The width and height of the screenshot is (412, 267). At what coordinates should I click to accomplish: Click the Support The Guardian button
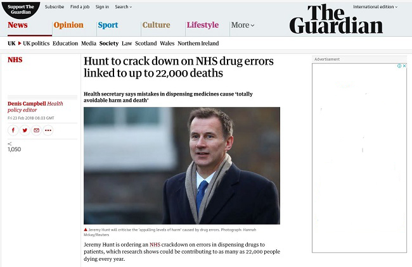pos(20,9)
